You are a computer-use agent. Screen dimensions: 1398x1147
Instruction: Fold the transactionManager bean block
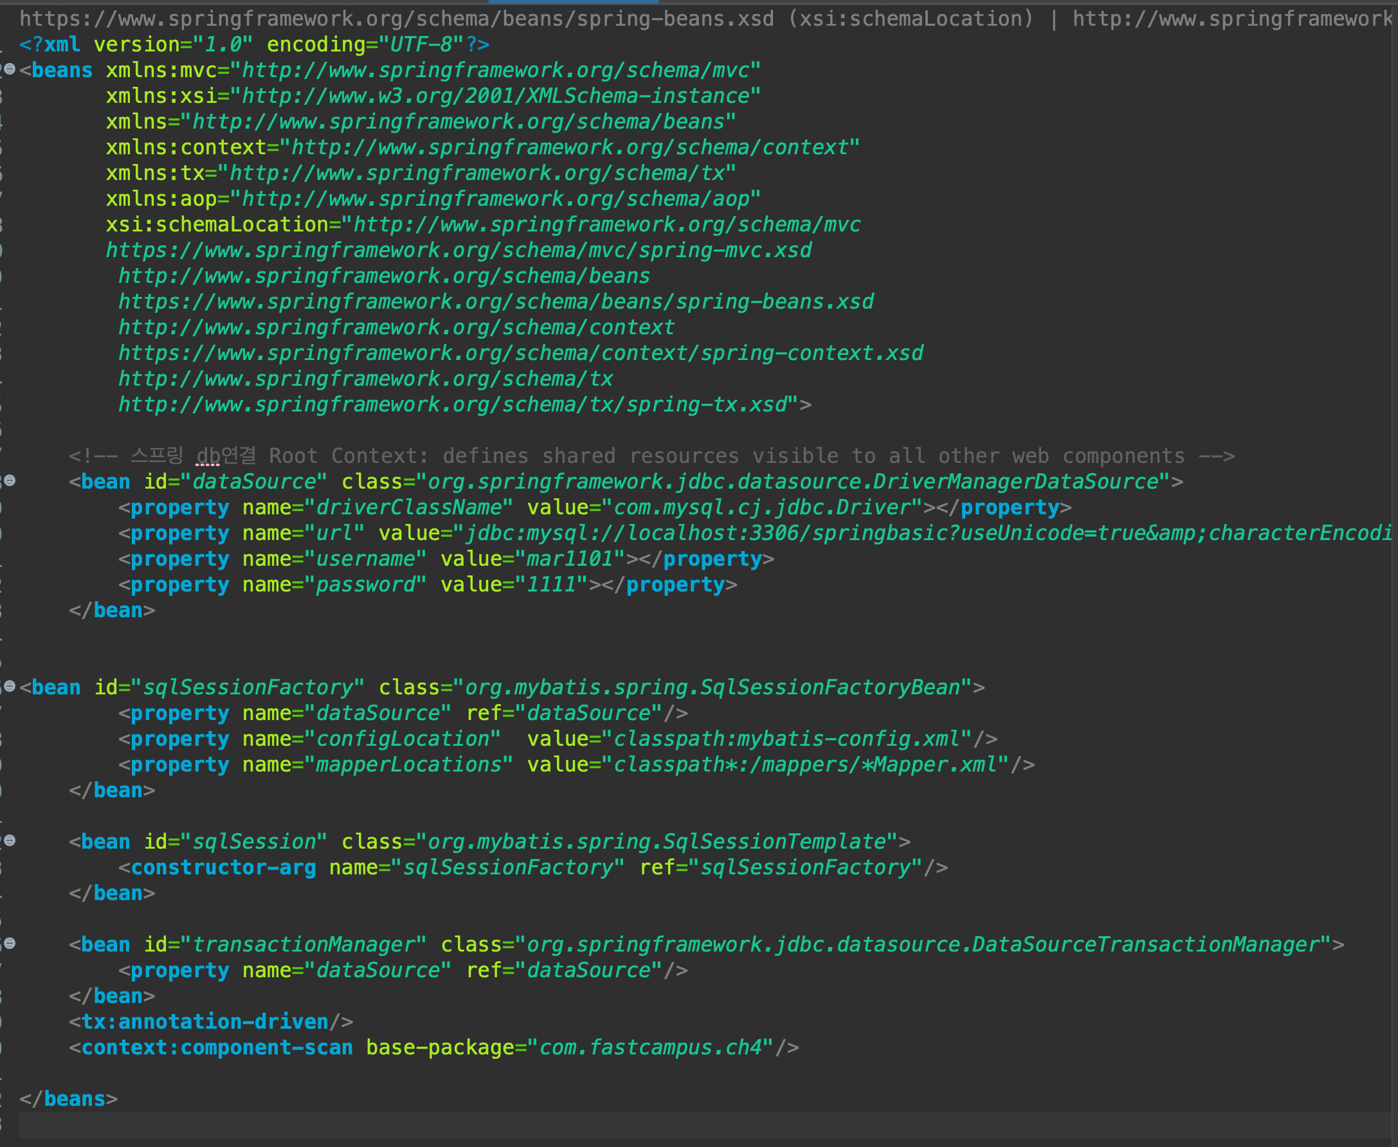(9, 943)
